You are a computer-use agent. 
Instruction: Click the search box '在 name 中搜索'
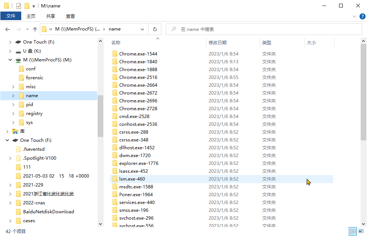[x=264, y=29]
